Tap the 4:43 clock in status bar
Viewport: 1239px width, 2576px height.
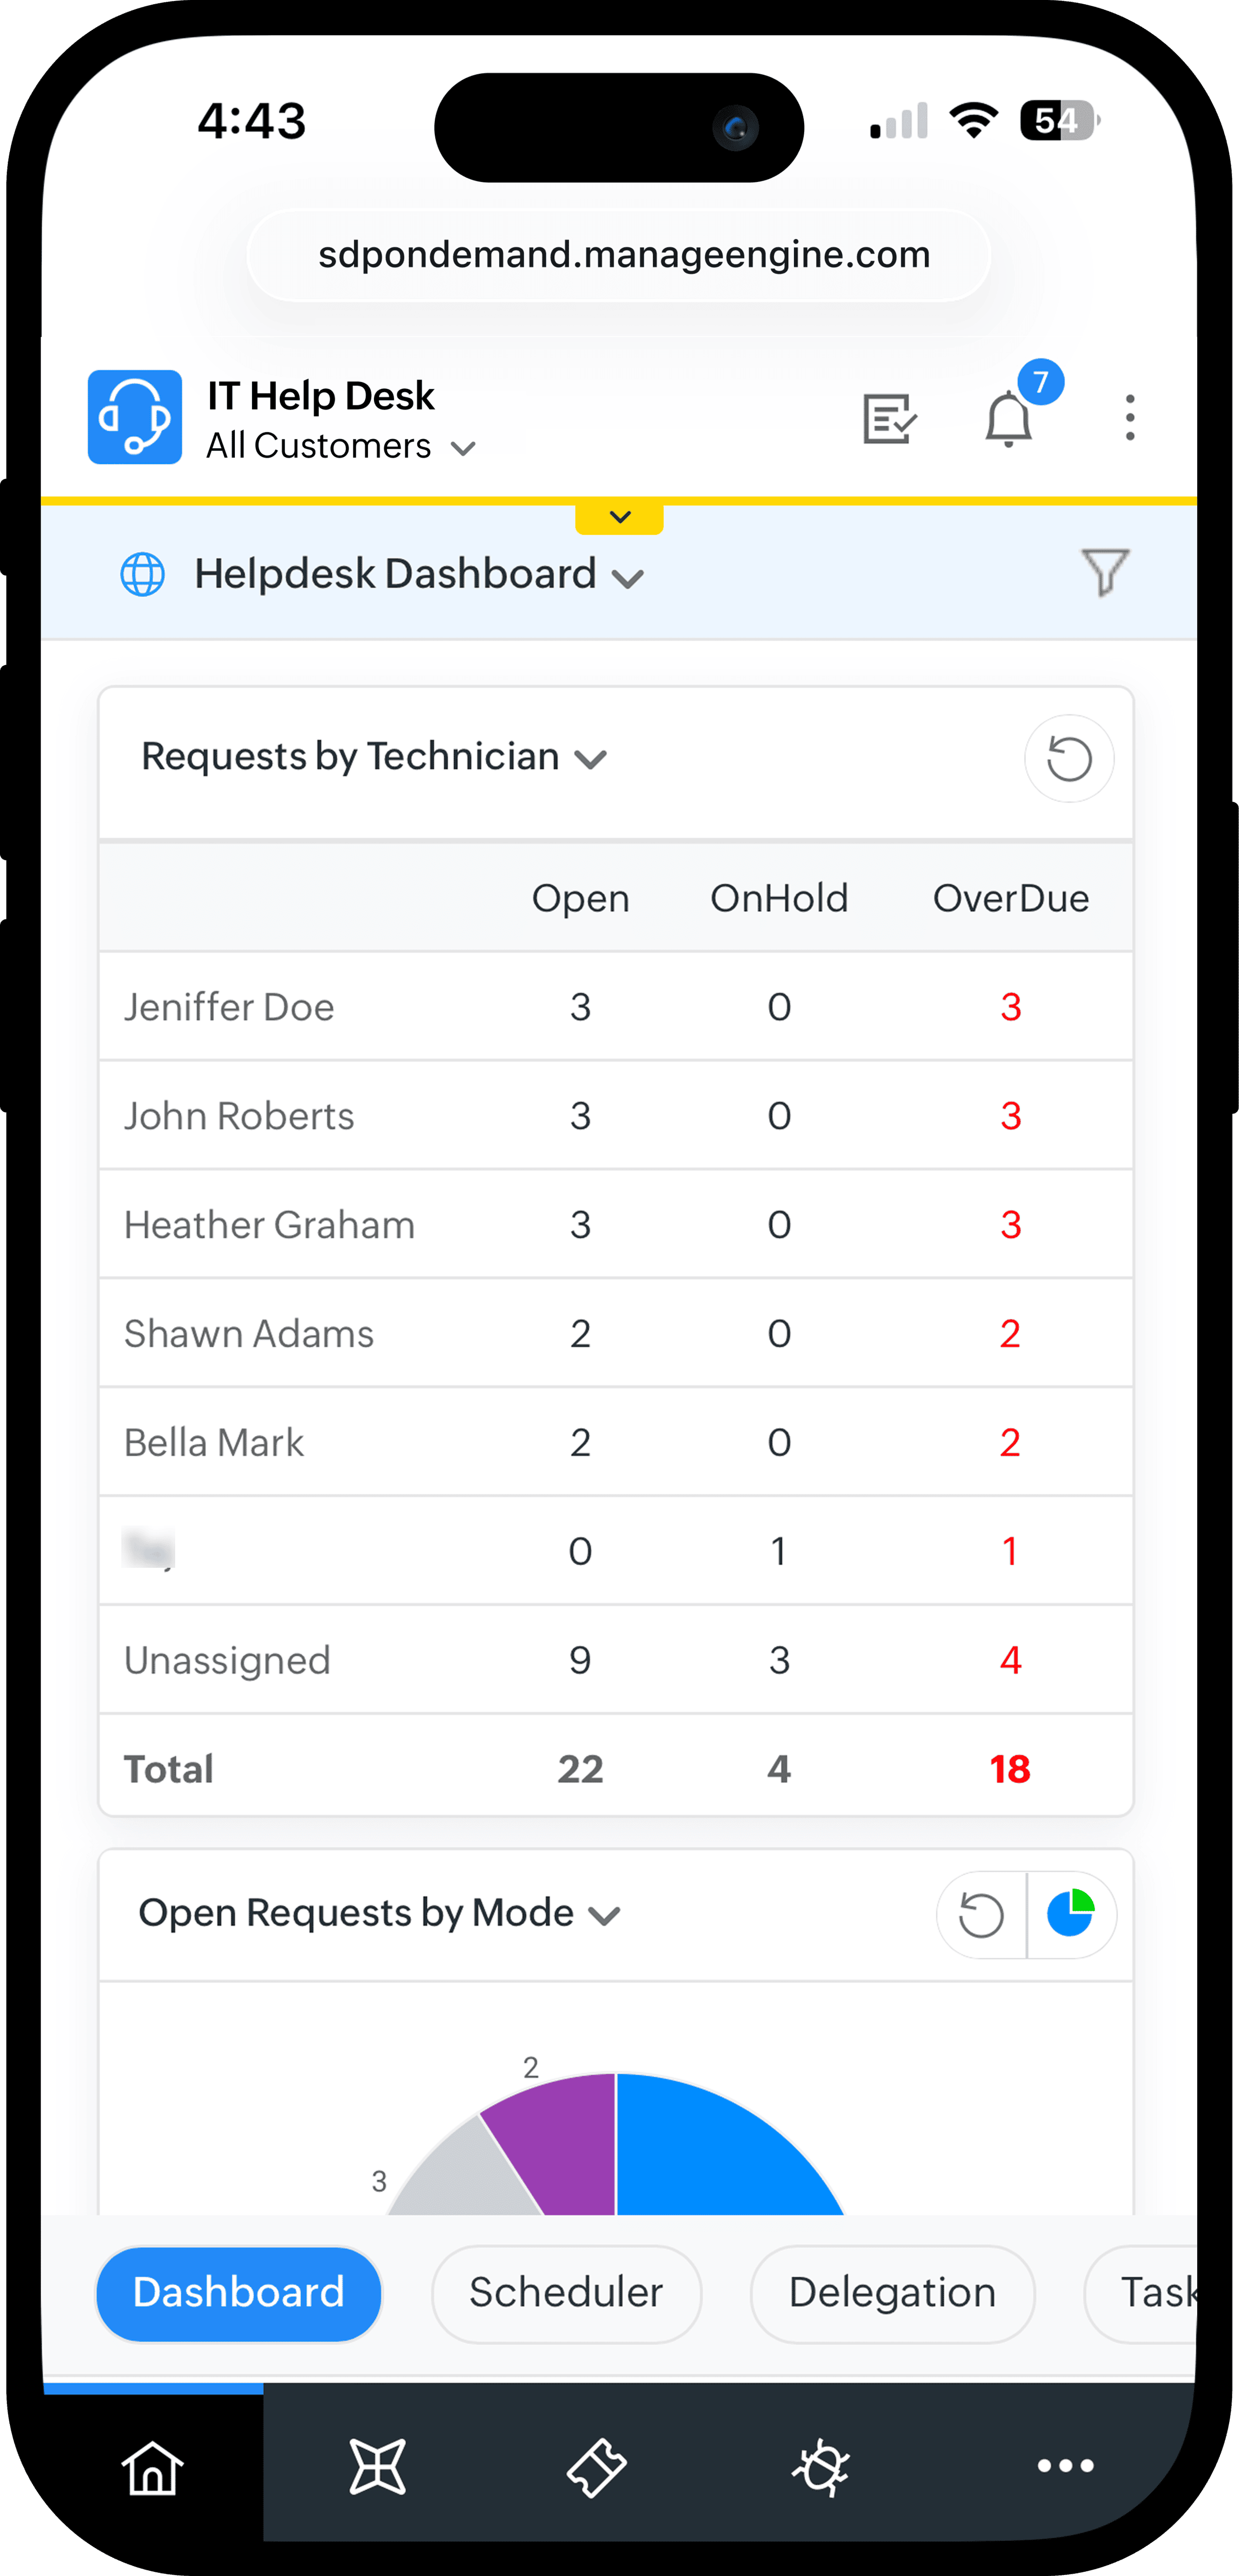pyautogui.click(x=251, y=121)
